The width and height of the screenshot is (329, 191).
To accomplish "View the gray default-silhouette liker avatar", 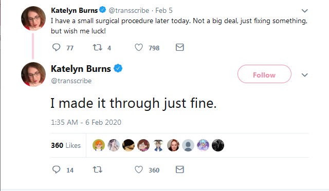I will (188, 145).
